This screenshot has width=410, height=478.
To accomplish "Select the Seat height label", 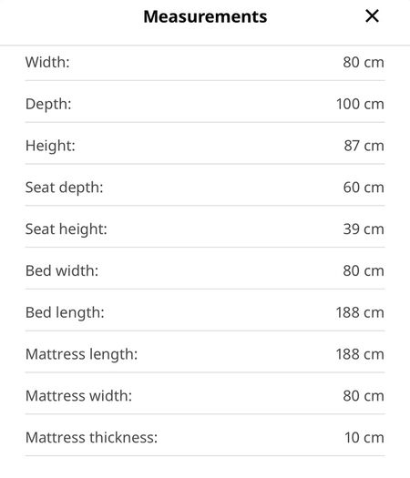I will tap(67, 229).
